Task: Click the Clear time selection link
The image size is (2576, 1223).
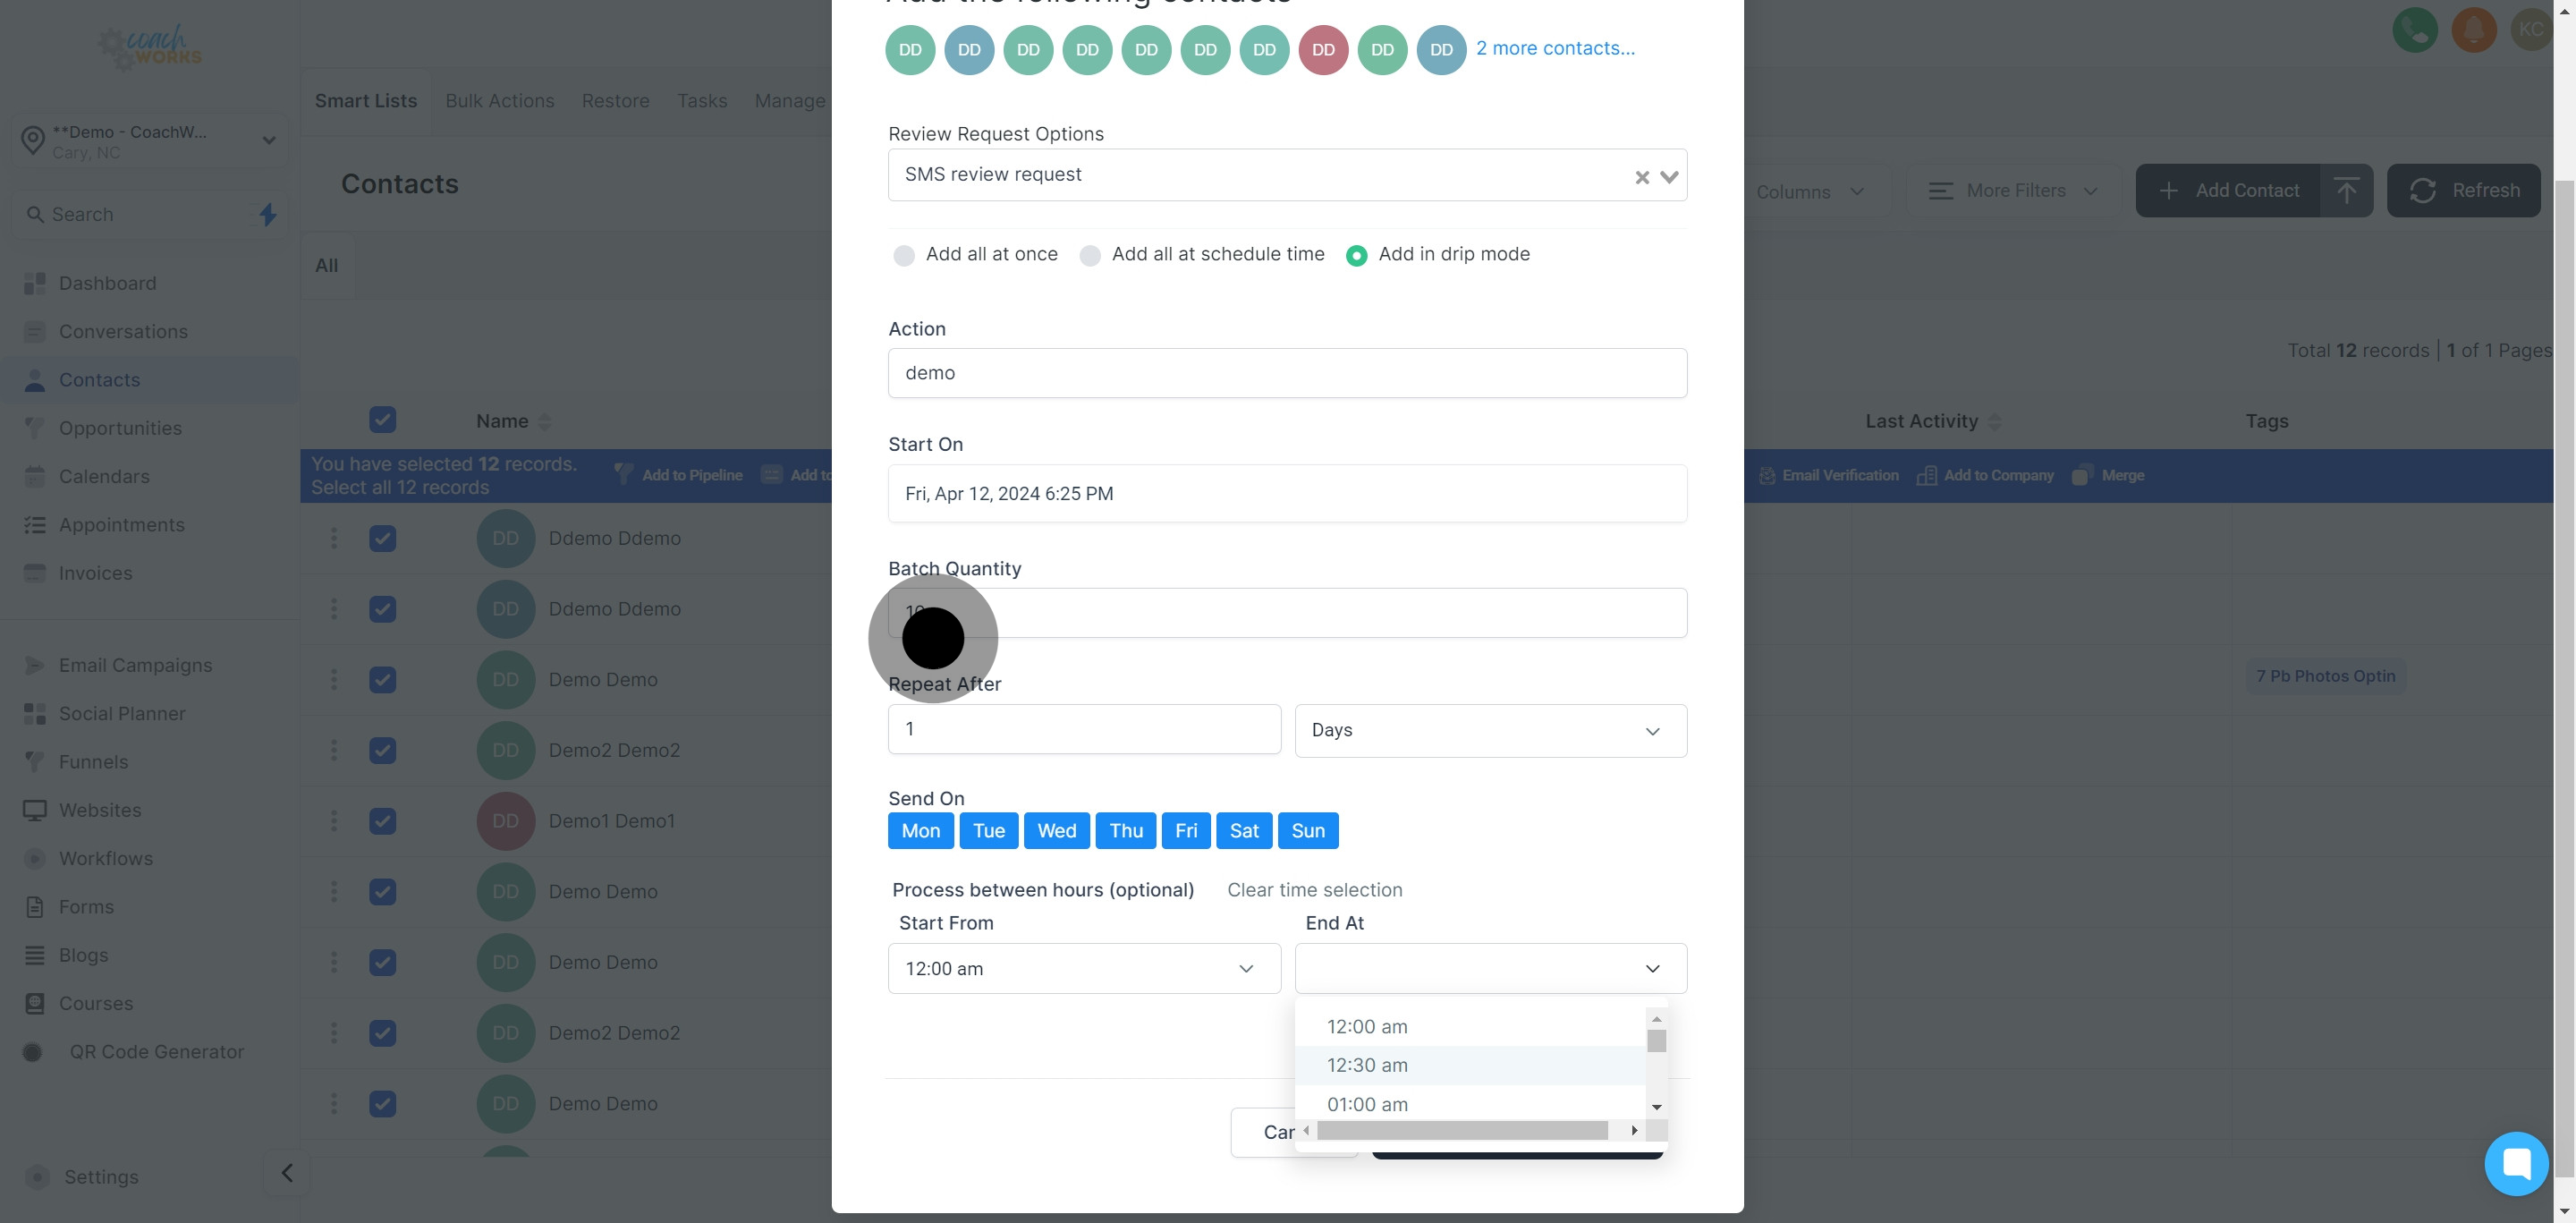Action: (x=1314, y=890)
